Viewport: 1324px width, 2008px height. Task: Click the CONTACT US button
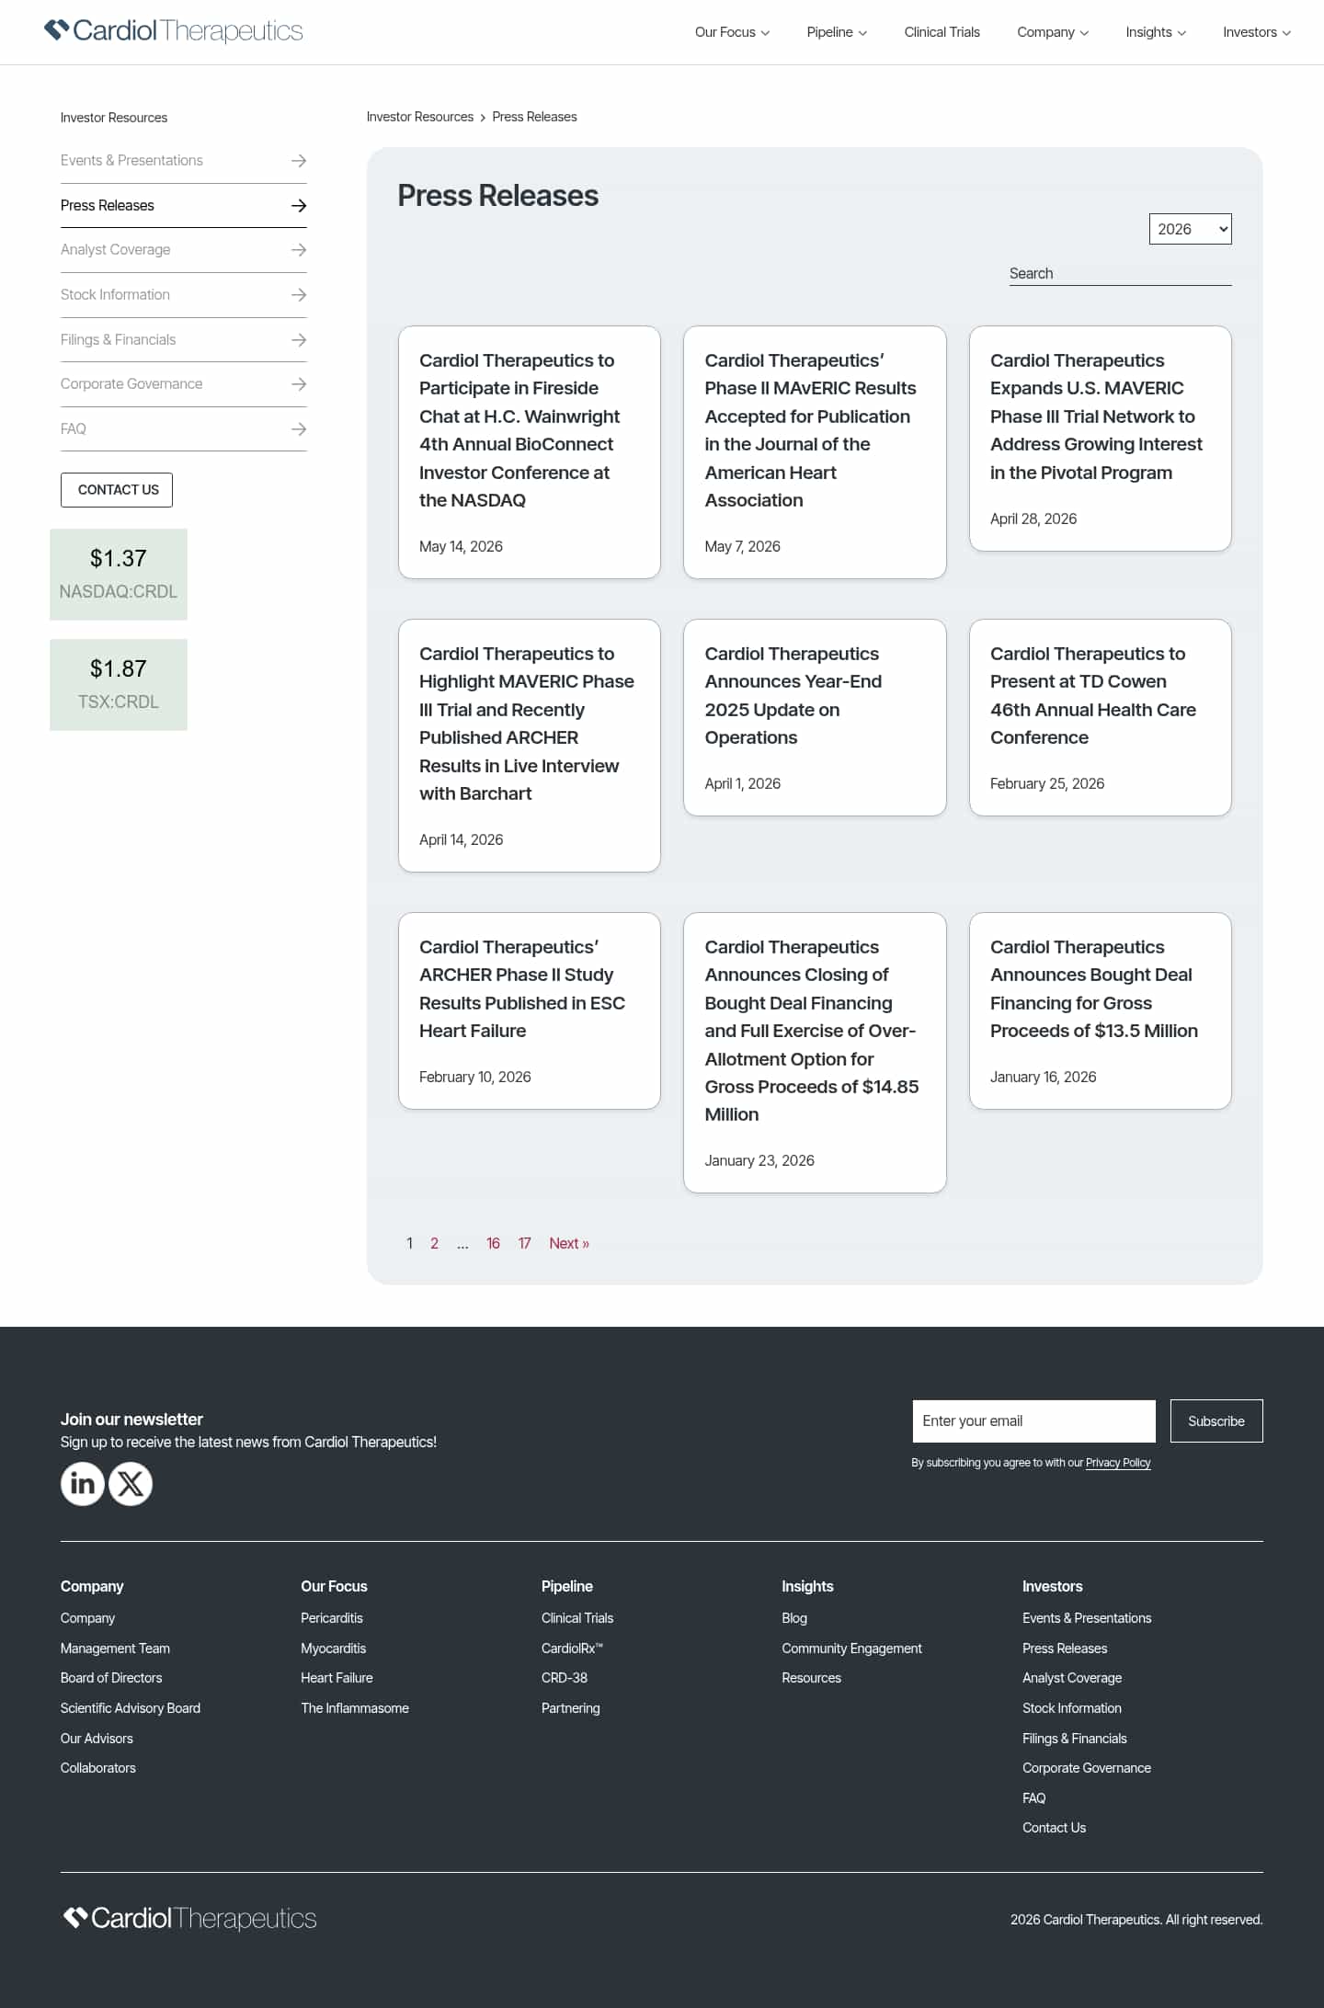pos(117,490)
